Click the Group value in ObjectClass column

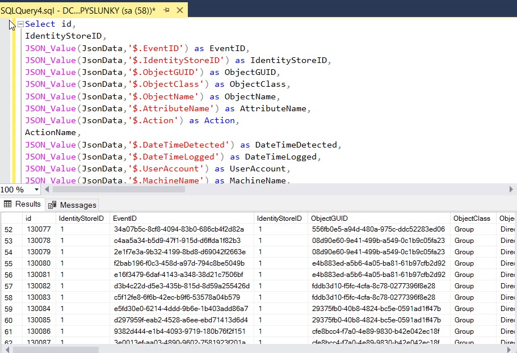click(464, 229)
